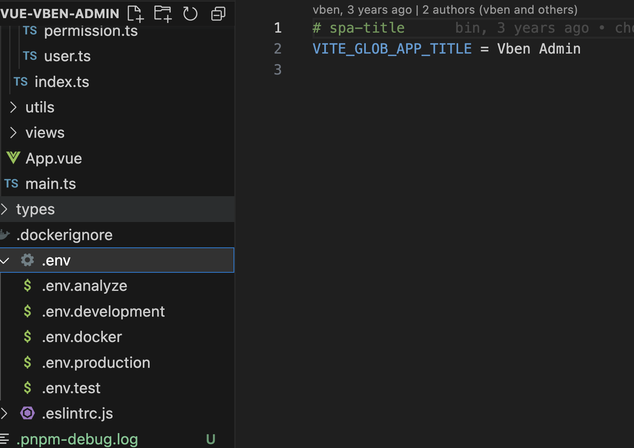Open the .env.development file

point(103,311)
